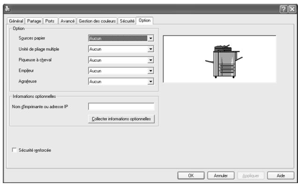Select the Ports tab
Image resolution: width=298 pixels, height=184 pixels.
(x=50, y=21)
